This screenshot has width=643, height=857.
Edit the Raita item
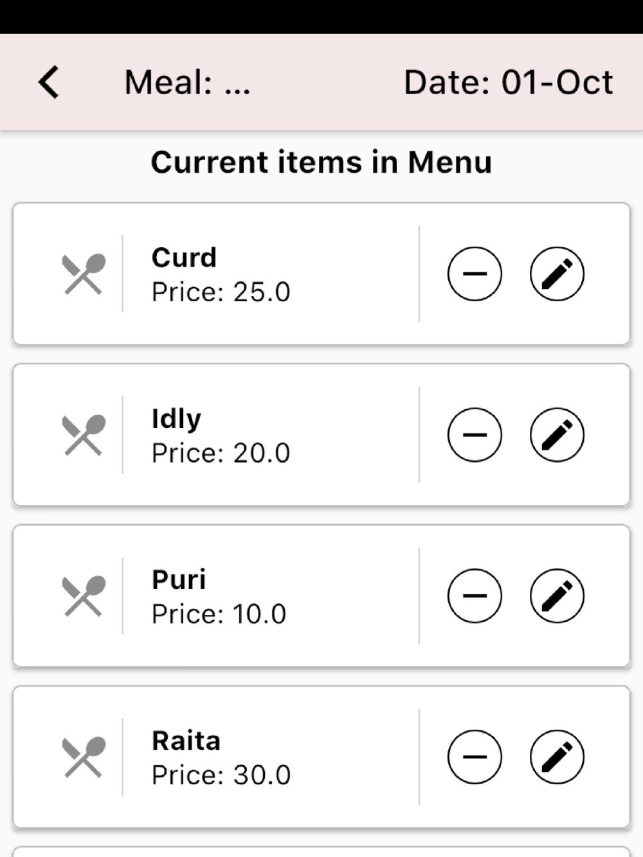tap(557, 757)
